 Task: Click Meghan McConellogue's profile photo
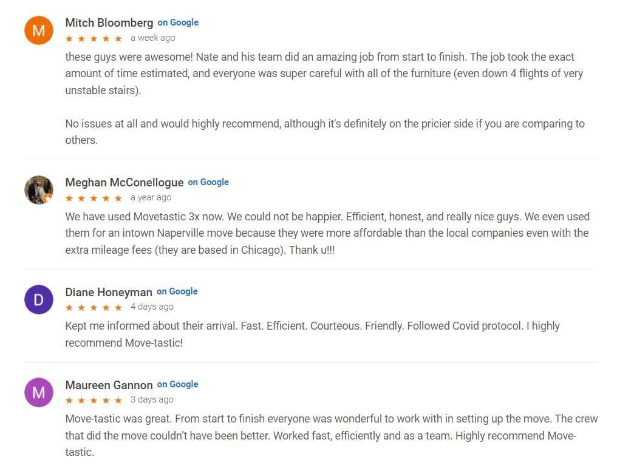pos(39,190)
